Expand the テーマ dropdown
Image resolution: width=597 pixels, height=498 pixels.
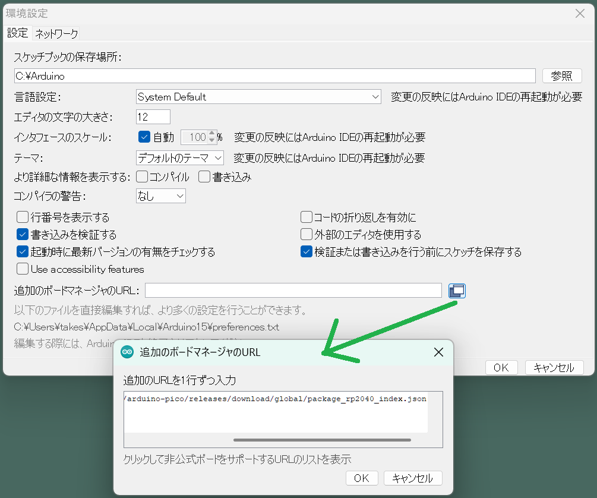pos(180,157)
